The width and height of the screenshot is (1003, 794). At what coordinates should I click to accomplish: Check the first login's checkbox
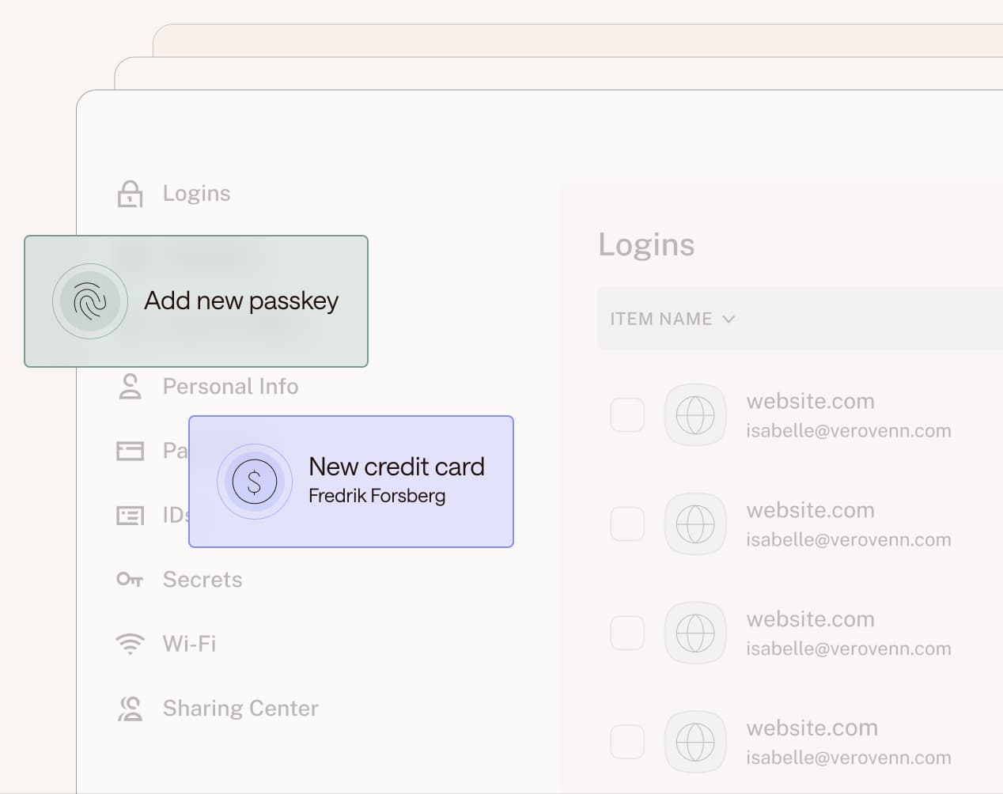[x=627, y=414]
